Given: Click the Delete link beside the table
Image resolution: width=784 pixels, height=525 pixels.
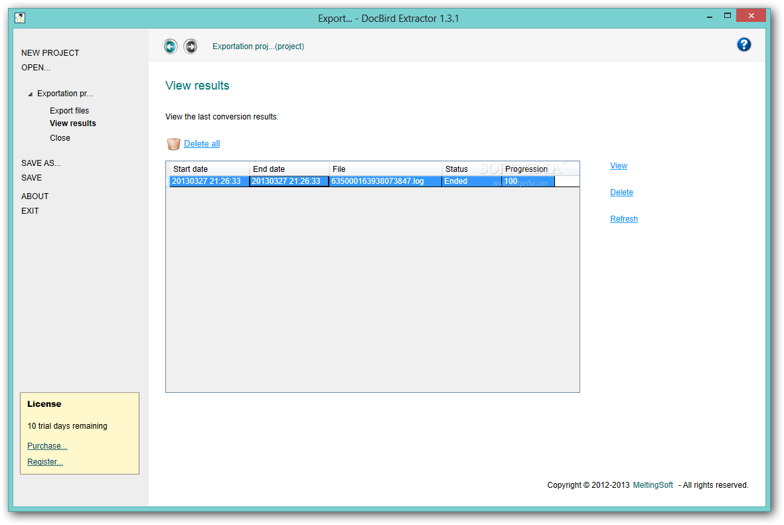Looking at the screenshot, I should [x=621, y=192].
